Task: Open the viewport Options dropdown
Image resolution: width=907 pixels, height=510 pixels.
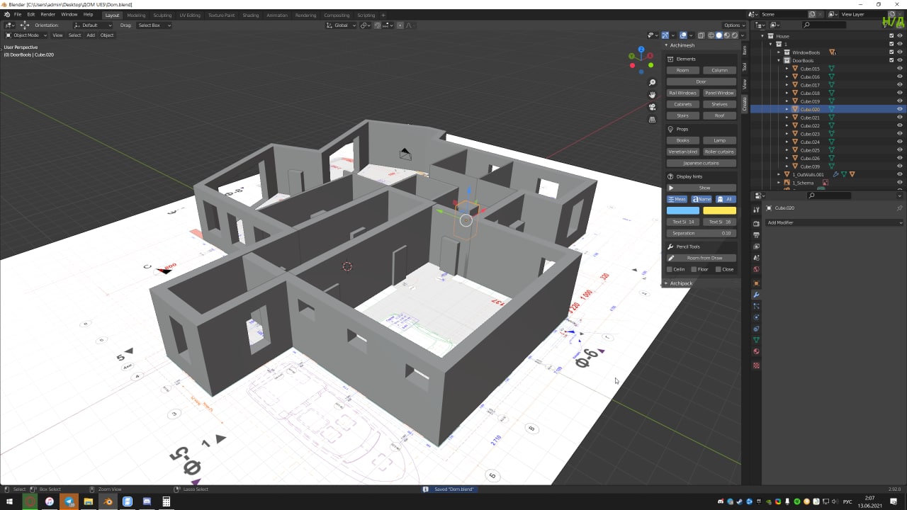Action: point(733,25)
